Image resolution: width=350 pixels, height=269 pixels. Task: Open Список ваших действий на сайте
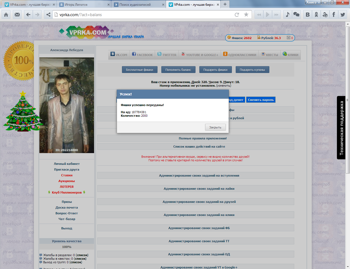pos(196,147)
